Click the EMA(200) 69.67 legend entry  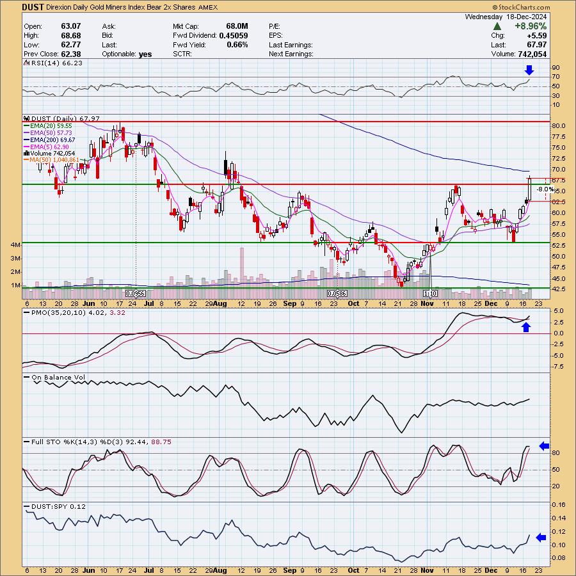52,140
